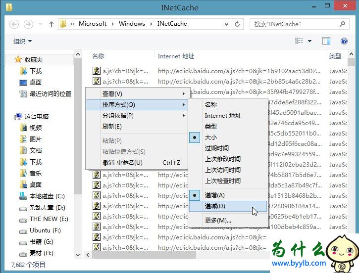Sort by 上次检查时间
This screenshot has width=359, height=273.
coord(228,181)
